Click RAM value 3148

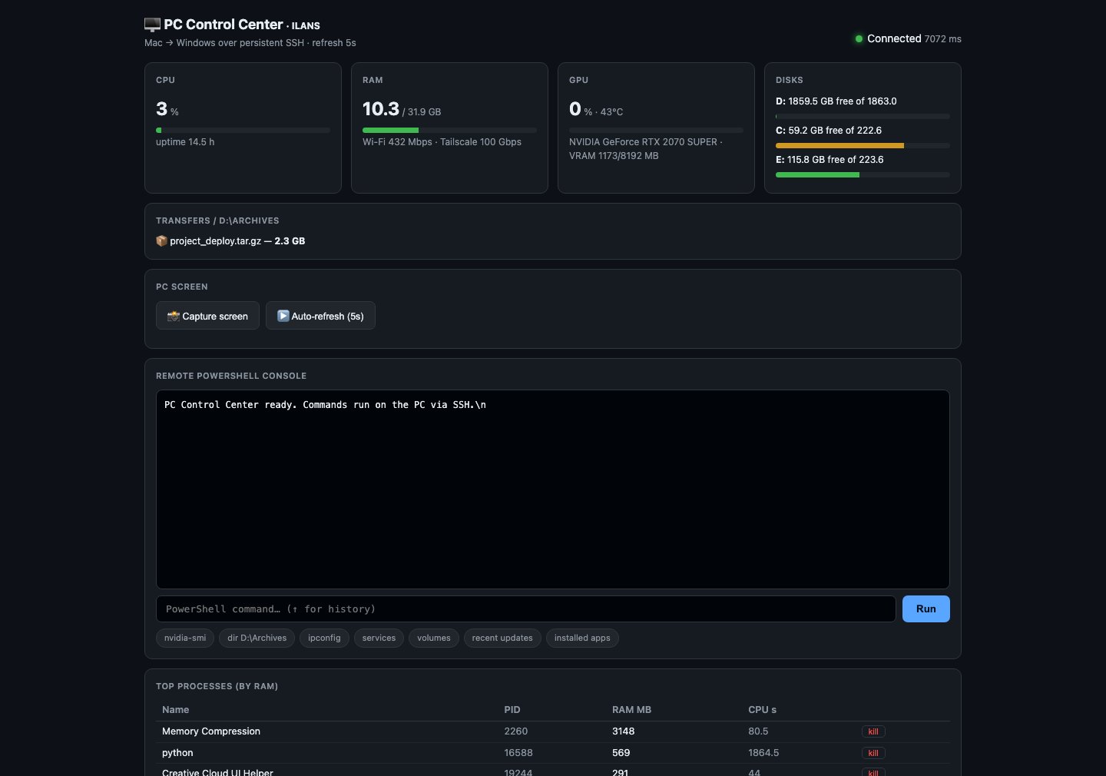pyautogui.click(x=624, y=731)
